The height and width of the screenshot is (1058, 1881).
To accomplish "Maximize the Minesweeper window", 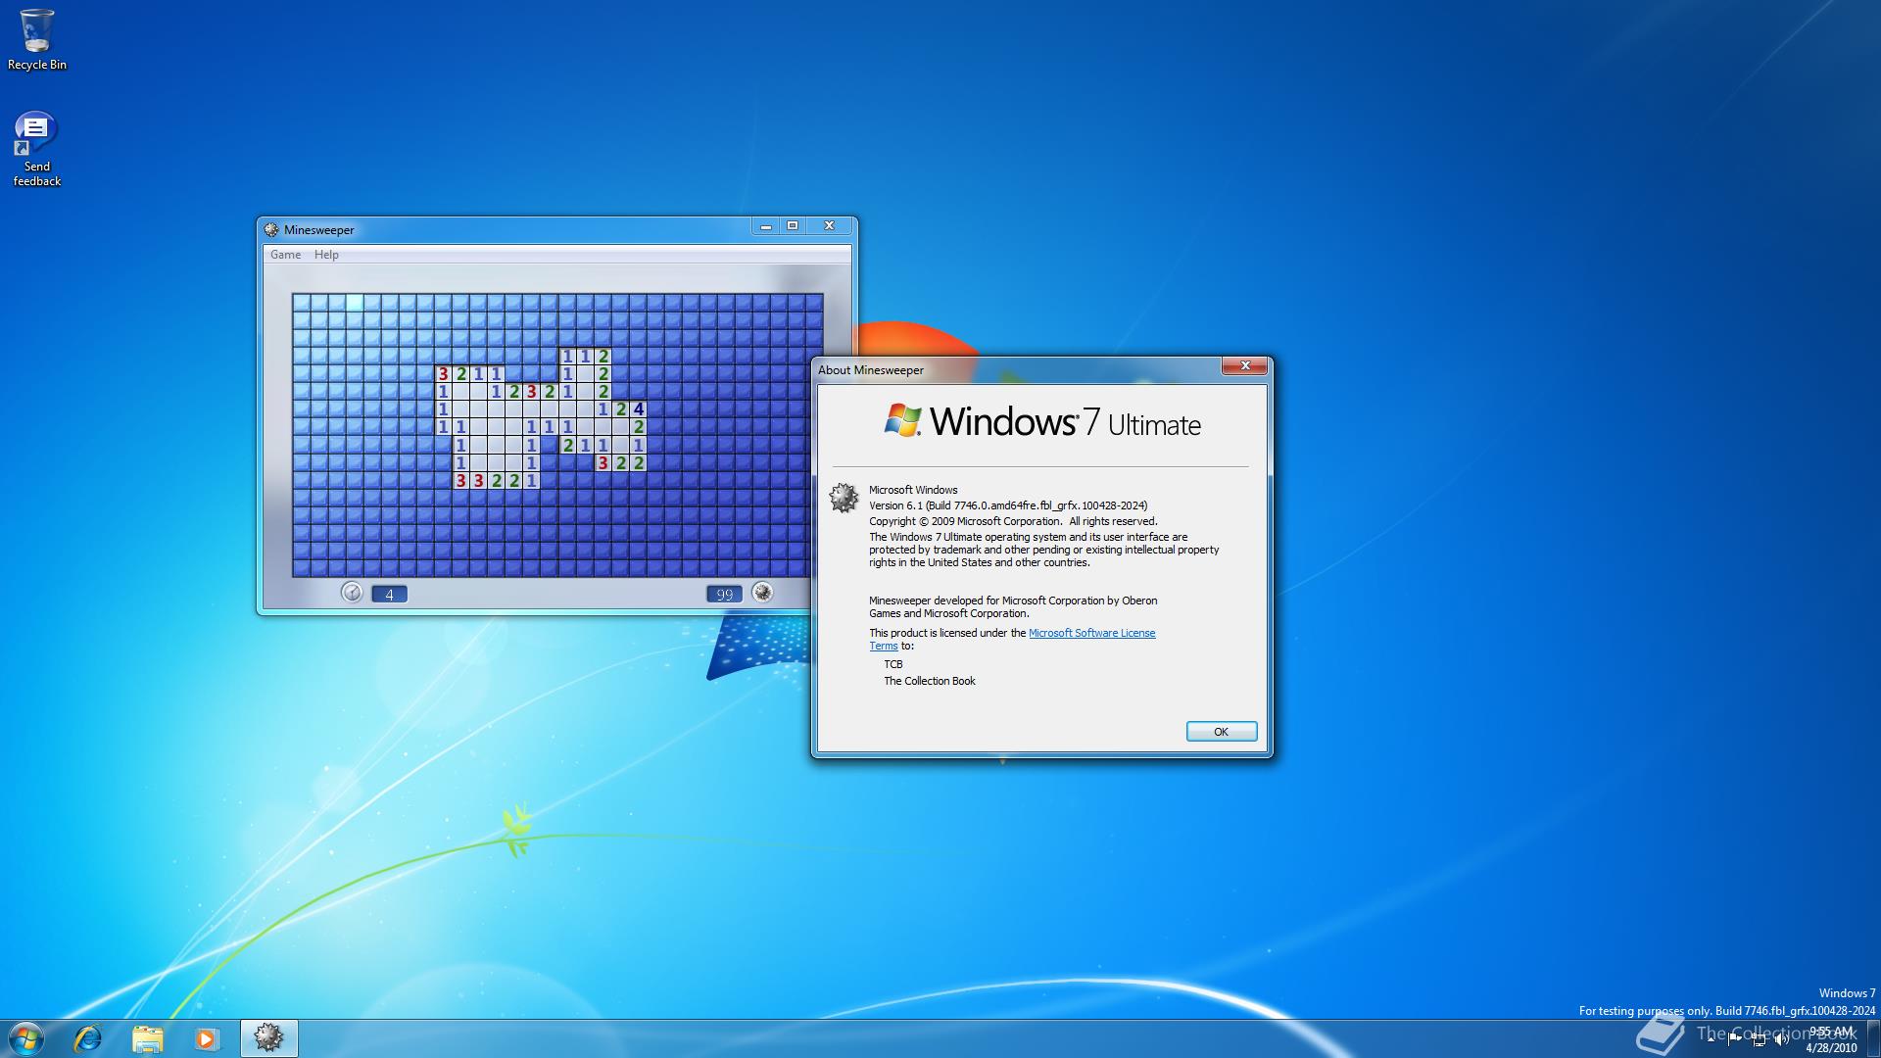I will click(x=793, y=226).
